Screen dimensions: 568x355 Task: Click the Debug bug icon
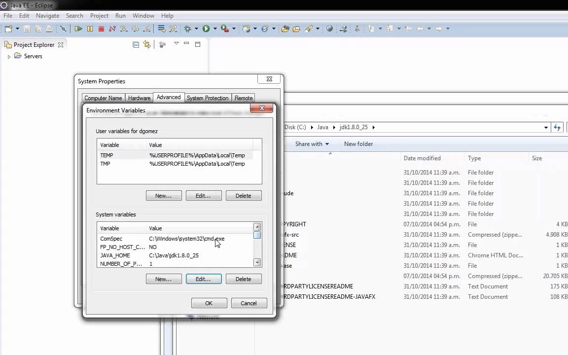click(188, 29)
